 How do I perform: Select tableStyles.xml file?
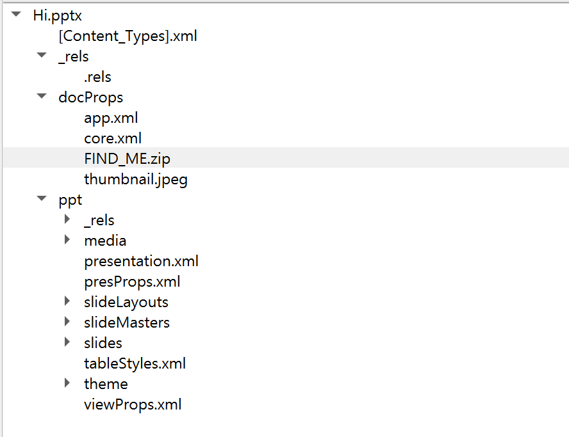(x=135, y=364)
